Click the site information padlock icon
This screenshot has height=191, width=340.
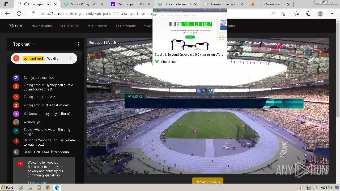33,14
